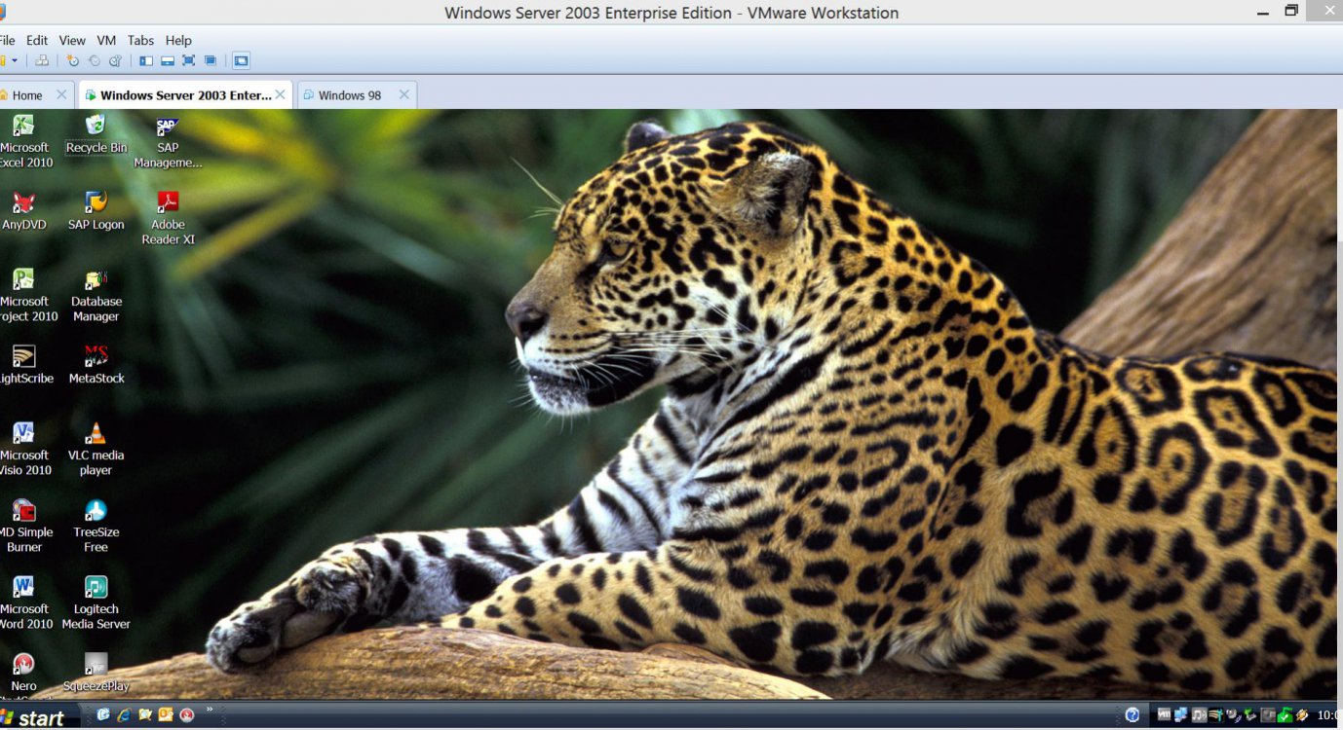Expand hidden Quick Launch items chevron
The height and width of the screenshot is (730, 1343).
click(209, 710)
